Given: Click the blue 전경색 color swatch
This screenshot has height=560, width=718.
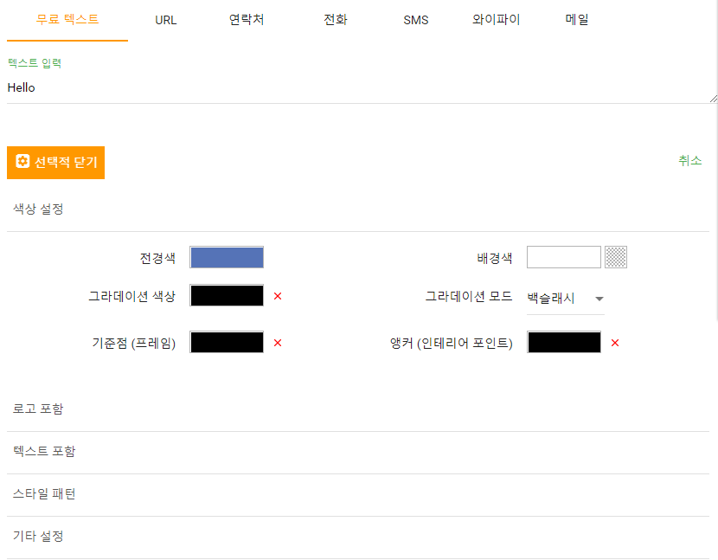Looking at the screenshot, I should (227, 256).
